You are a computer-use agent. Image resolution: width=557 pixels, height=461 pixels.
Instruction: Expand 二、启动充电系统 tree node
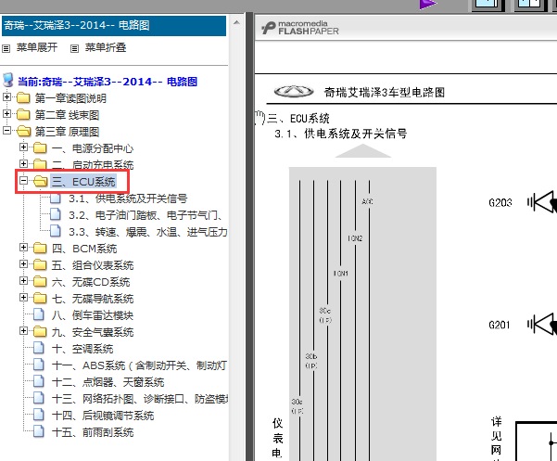pyautogui.click(x=23, y=163)
